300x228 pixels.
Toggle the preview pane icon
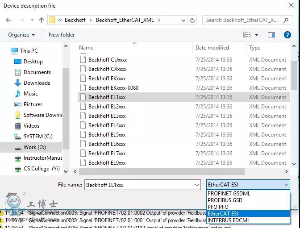pyautogui.click(x=271, y=35)
